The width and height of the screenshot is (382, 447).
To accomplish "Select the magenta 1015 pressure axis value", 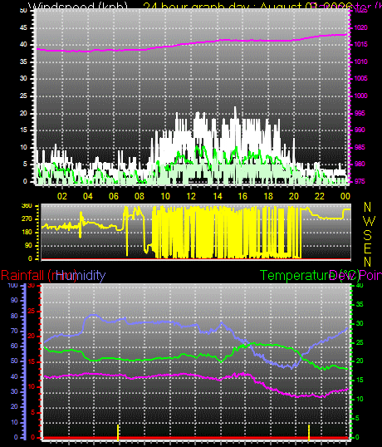I will [x=361, y=45].
